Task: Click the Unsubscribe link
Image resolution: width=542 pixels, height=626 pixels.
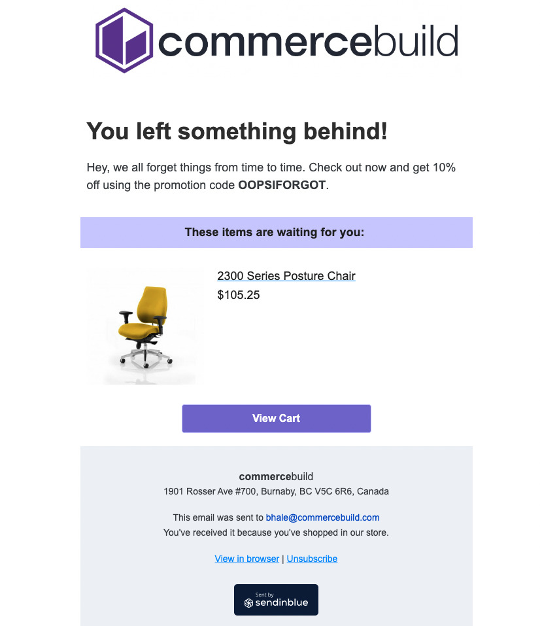Action: [312, 559]
